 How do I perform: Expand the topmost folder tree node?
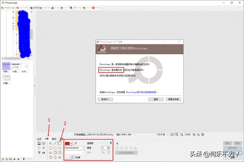(x=13, y=12)
